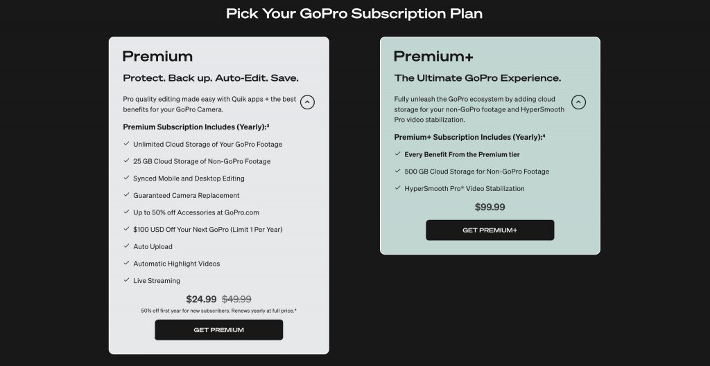The width and height of the screenshot is (710, 366).
Task: Click checkmark next to HyperSmooth Pro Video Stabilization
Action: point(397,188)
